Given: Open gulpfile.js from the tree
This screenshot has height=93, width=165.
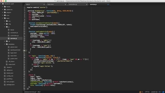Looking at the screenshot, I should [x=9, y=79].
